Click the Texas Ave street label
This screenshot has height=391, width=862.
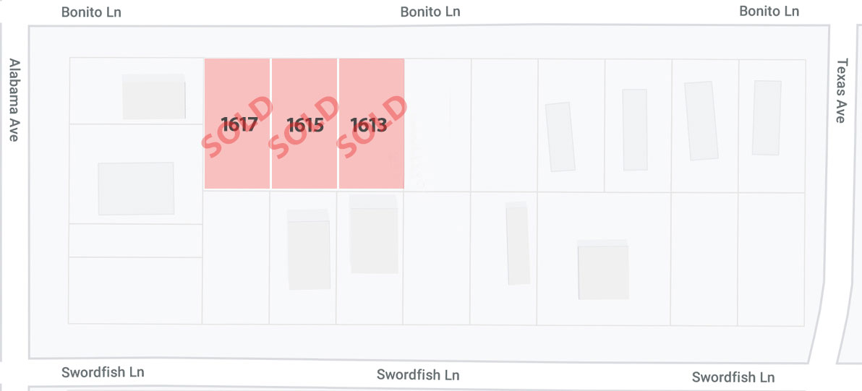coord(842,91)
